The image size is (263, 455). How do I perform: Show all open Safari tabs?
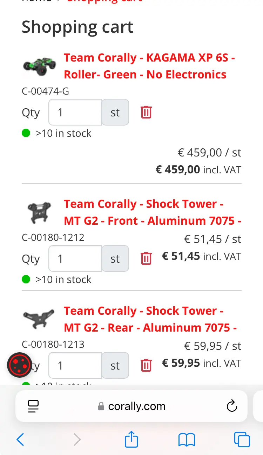[242, 440]
